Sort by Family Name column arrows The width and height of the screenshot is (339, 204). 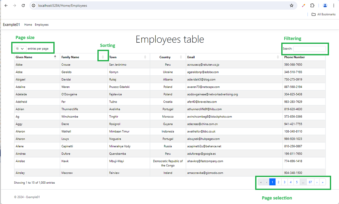(103, 57)
